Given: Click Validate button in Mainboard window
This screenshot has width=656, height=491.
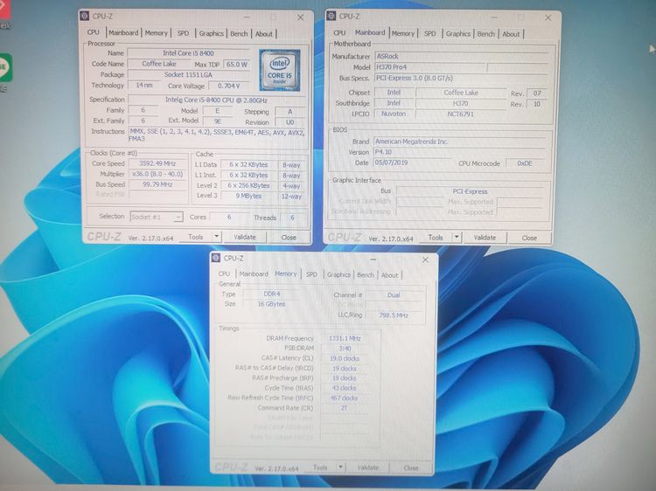Looking at the screenshot, I should (x=485, y=238).
